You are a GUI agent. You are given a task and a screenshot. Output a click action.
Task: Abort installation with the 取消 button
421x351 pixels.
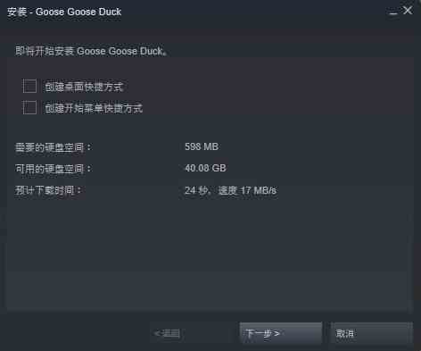(372, 333)
